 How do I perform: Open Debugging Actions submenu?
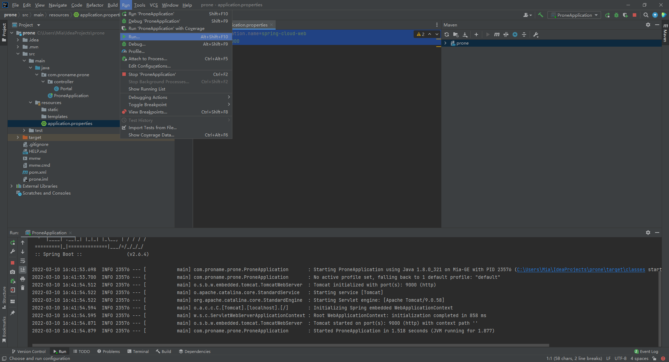[x=176, y=97]
